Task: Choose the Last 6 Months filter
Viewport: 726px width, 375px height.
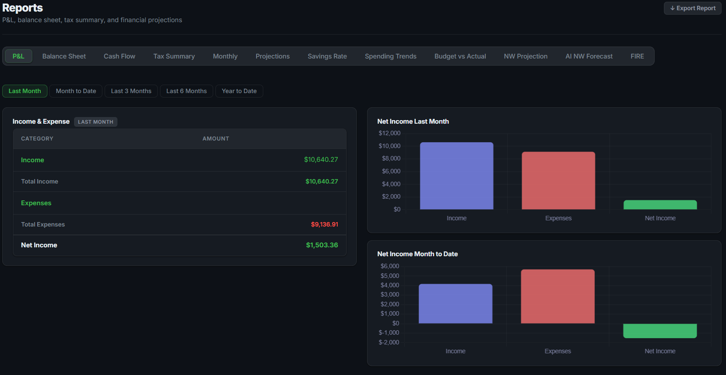Action: point(187,91)
